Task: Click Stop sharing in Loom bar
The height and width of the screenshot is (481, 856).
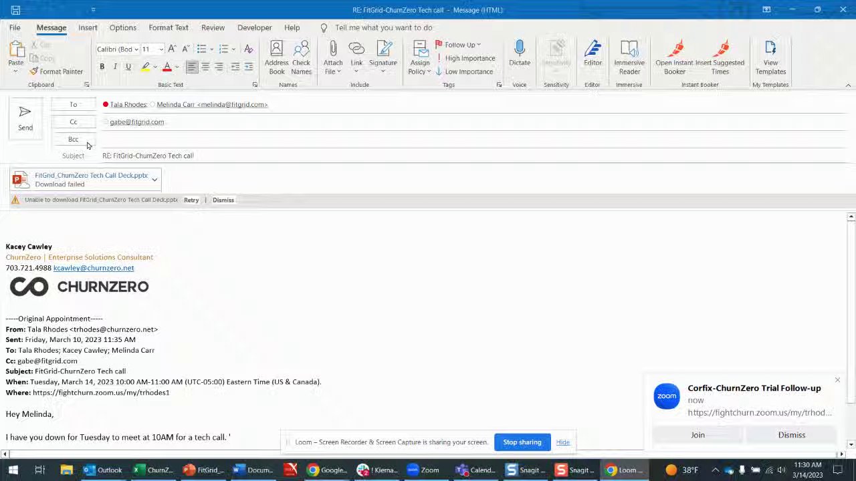Action: tap(522, 442)
